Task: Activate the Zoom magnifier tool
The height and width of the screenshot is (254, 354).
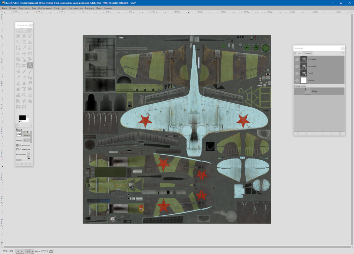Action: pyautogui.click(x=24, y=95)
